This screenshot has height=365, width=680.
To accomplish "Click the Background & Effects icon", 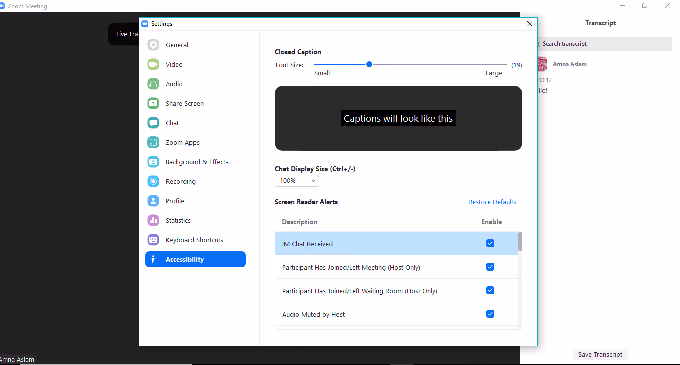I will coord(153,162).
